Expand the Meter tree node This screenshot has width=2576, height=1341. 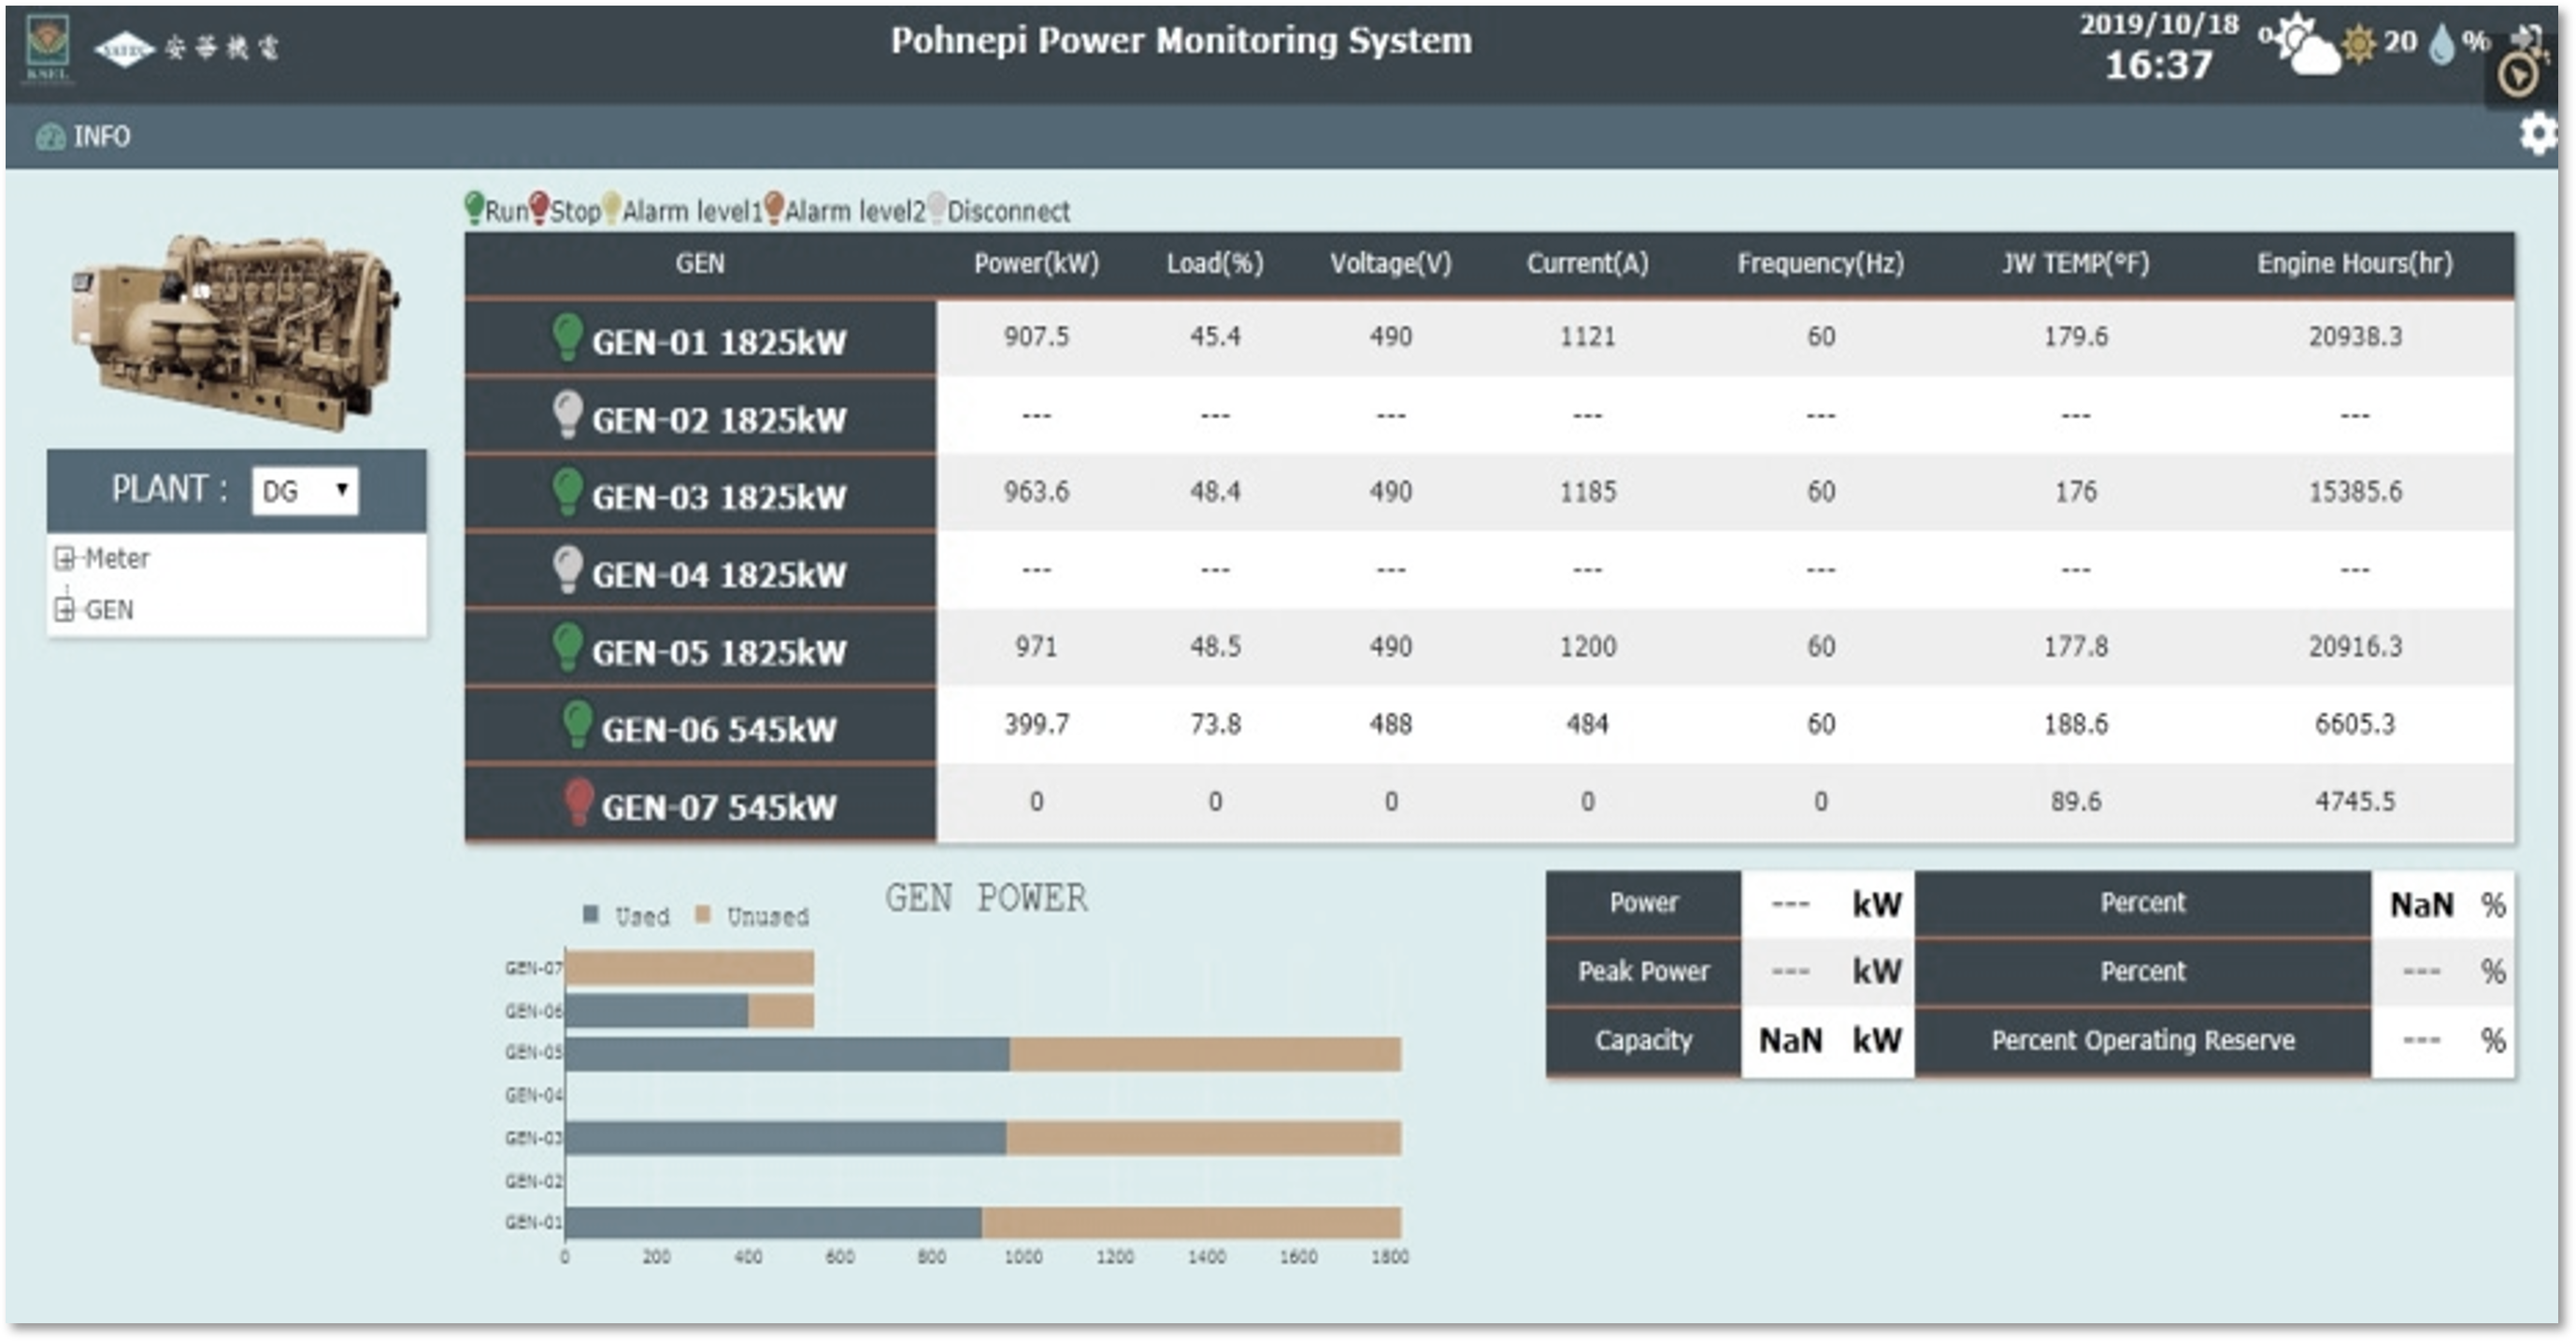[x=65, y=558]
